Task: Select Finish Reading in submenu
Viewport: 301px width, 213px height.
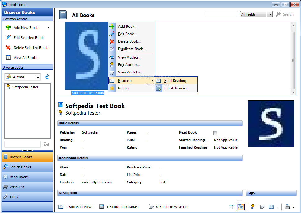Action: click(176, 88)
